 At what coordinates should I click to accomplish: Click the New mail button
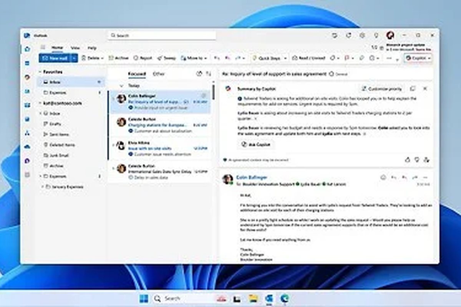click(55, 58)
